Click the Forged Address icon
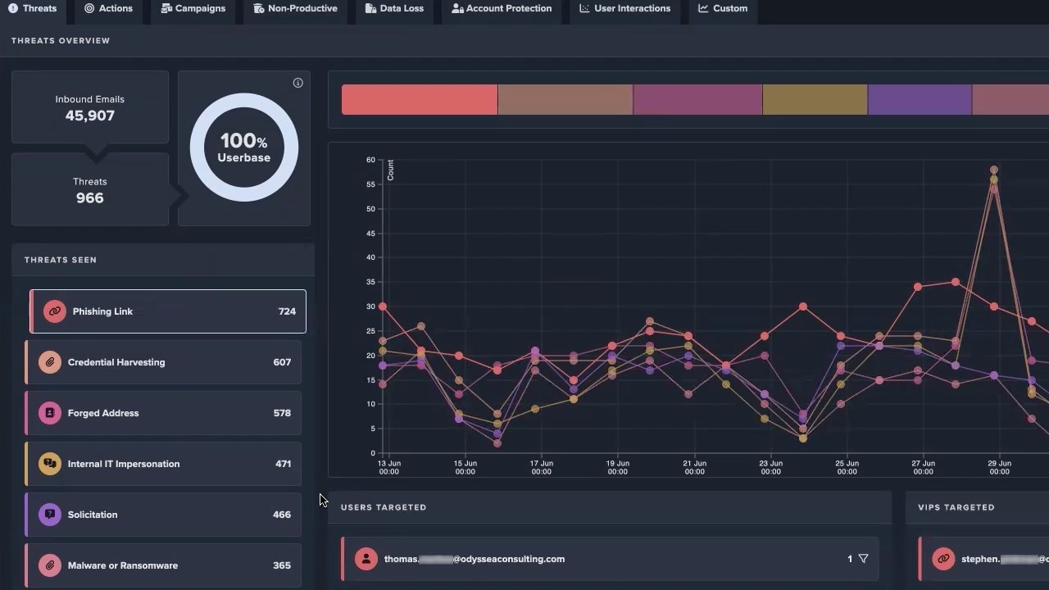1049x590 pixels. [x=50, y=413]
